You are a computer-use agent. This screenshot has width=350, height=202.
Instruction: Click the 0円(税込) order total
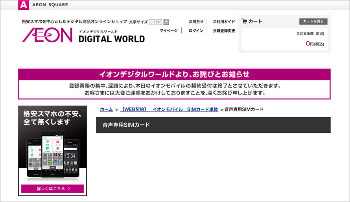tap(315, 44)
